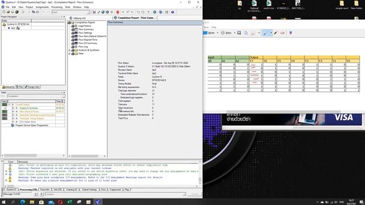Viewport: 365px width, 205px height.
Task: Click the taskbar search magnifier icon
Action: pos(13,202)
